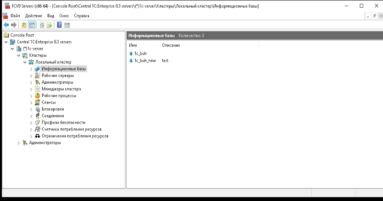Go back with the blue Back arrow
Image resolution: width=383 pixels, height=201 pixels.
coord(6,25)
